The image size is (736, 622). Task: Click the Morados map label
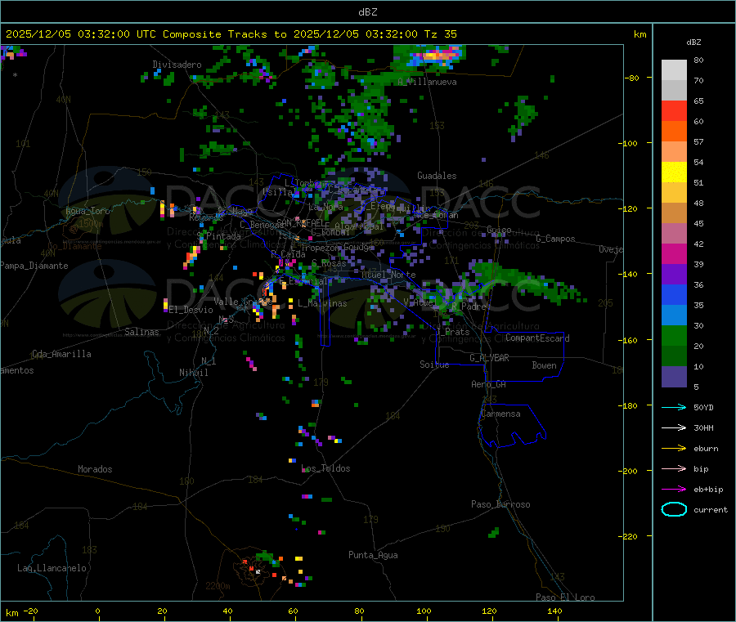tap(95, 469)
